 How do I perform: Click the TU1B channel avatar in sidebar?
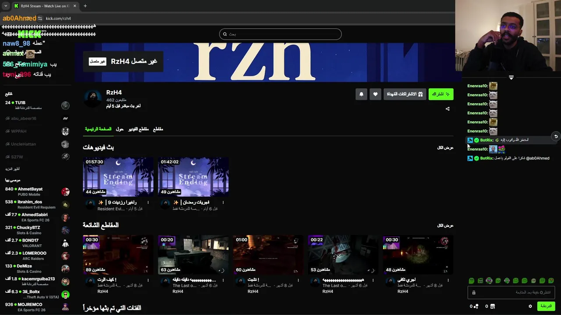pyautogui.click(x=65, y=105)
